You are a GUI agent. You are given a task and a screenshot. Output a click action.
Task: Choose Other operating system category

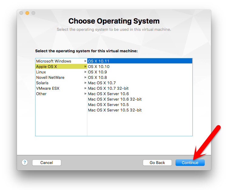click(x=61, y=94)
